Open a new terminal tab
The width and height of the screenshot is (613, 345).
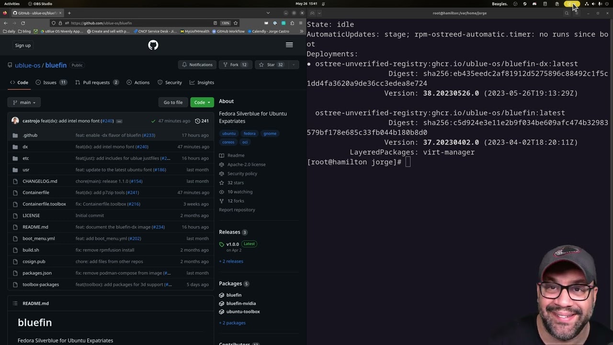click(x=312, y=13)
